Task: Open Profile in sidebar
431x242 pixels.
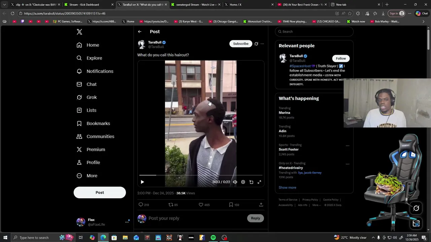Action: (88, 163)
